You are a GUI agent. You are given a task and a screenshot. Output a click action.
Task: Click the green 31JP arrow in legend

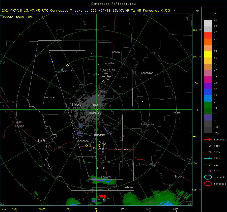208,165
